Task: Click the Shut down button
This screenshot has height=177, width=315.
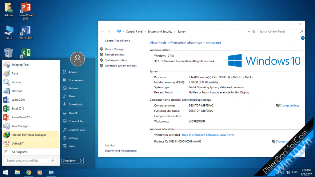Action: (70, 160)
